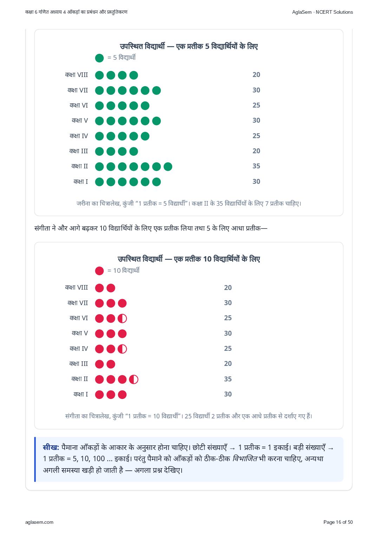Click the red legend circle for 10 विद्यार्थी
This screenshot has height=535, width=378.
pos(99,271)
